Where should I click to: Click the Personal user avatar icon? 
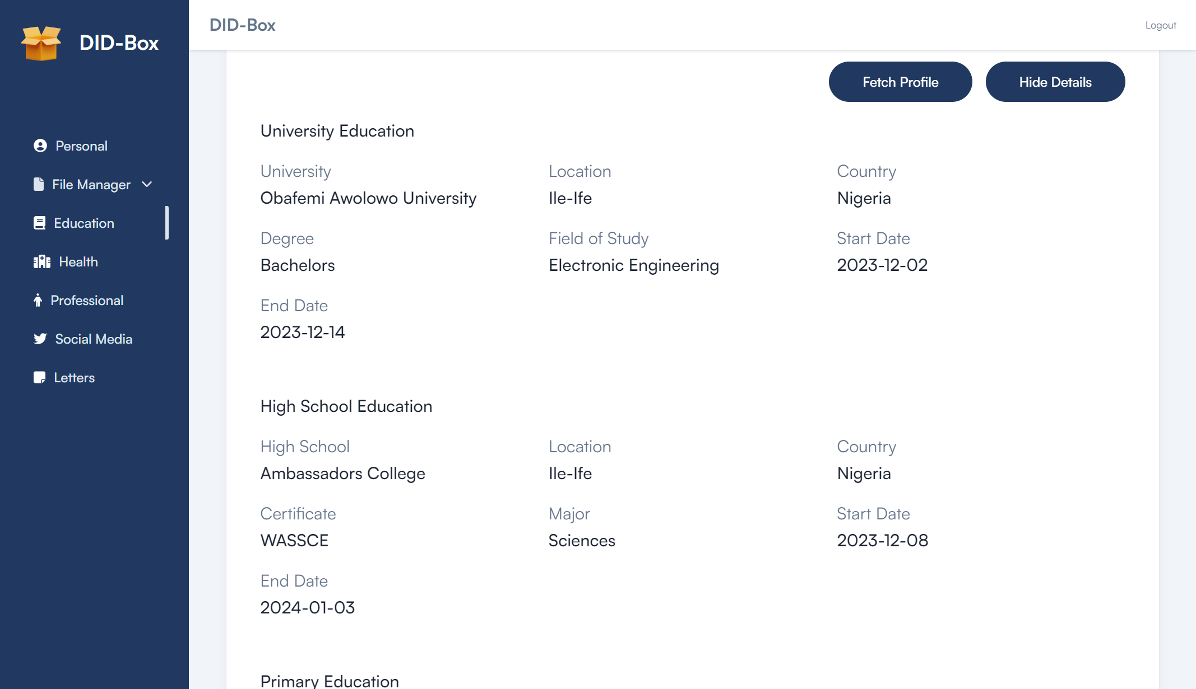40,146
